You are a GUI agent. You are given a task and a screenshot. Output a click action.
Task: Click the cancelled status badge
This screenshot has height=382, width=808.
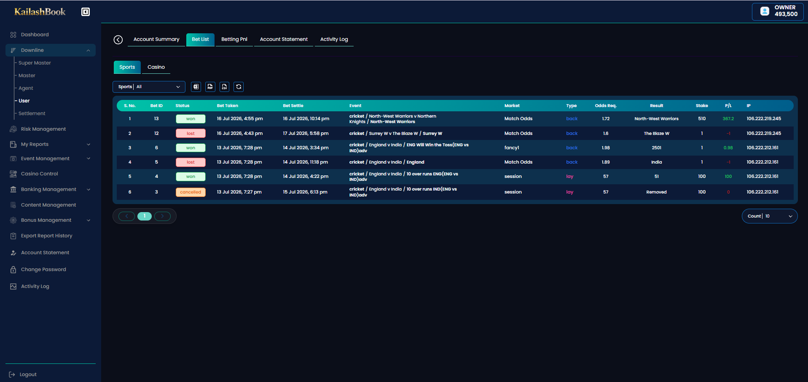point(191,192)
